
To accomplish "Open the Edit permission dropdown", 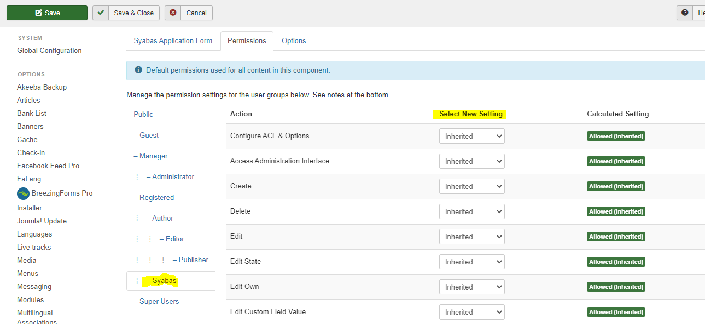I will (472, 237).
